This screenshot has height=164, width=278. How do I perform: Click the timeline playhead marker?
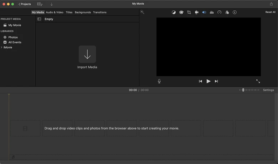tap(9, 95)
